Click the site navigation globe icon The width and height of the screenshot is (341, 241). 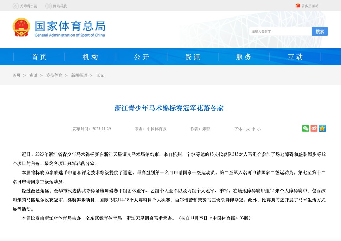(x=49, y=6)
